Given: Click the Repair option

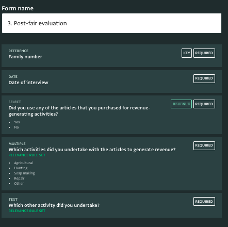Looking at the screenshot, I should (x=19, y=179).
